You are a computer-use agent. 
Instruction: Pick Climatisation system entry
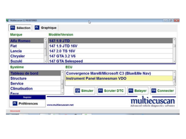click(x=35, y=89)
